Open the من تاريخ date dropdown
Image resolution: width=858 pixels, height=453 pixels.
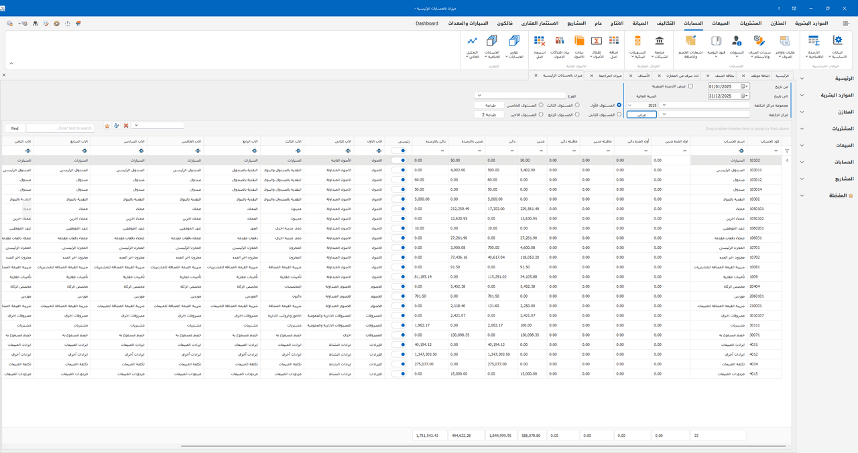point(747,86)
